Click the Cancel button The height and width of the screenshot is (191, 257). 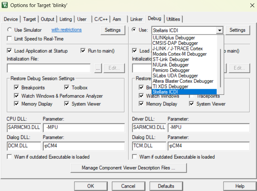pyautogui.click(x=128, y=186)
